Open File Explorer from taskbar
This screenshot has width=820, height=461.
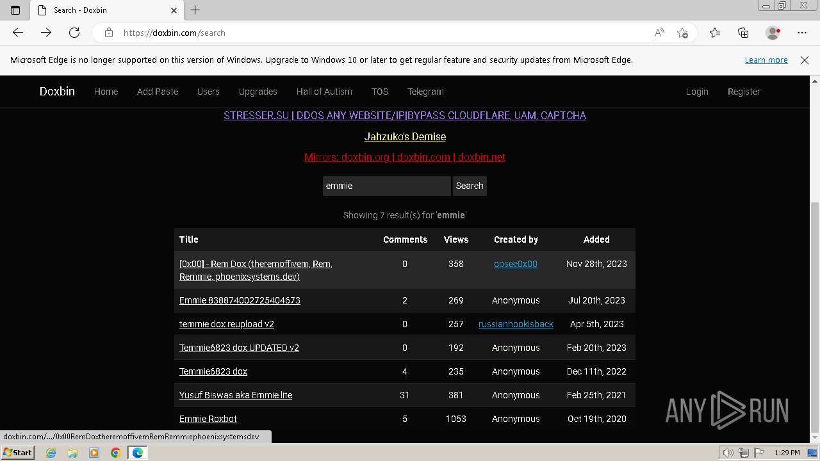click(x=72, y=453)
